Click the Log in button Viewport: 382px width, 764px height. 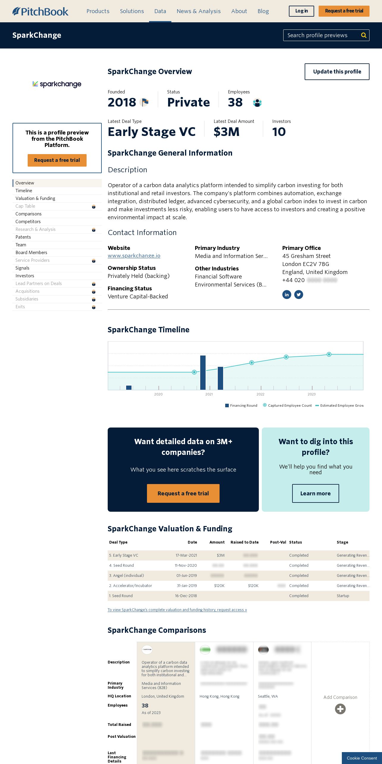[x=301, y=11]
